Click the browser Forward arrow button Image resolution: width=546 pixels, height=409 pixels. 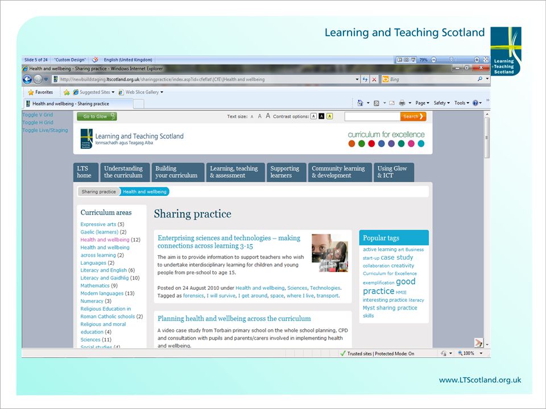tap(38, 80)
